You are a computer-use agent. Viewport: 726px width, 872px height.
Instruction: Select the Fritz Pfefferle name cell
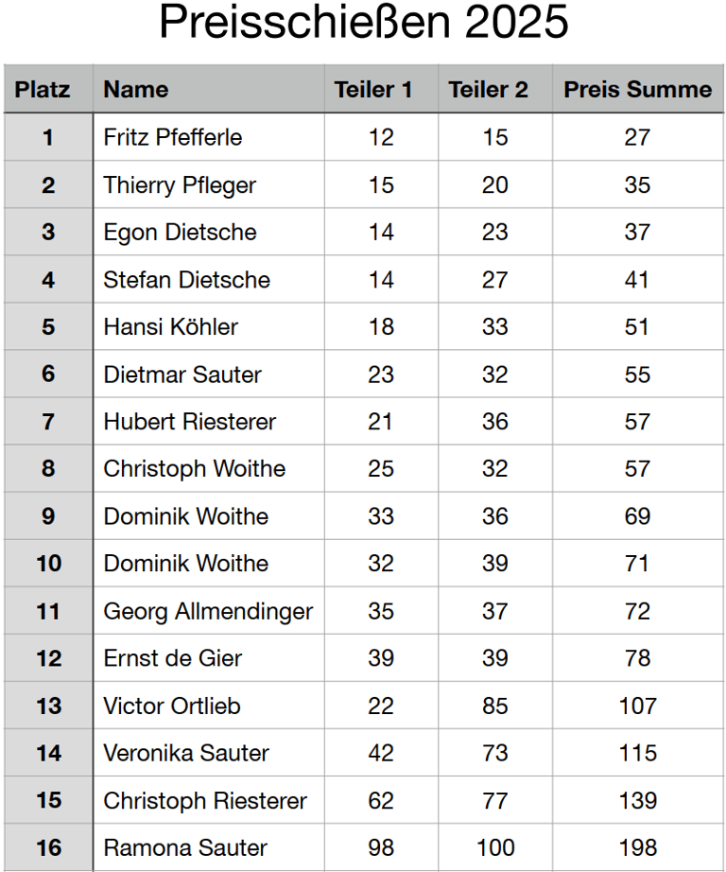pyautogui.click(x=173, y=137)
